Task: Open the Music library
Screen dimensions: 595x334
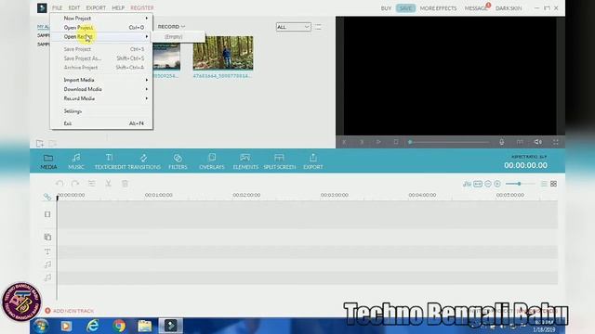Action: 76,161
